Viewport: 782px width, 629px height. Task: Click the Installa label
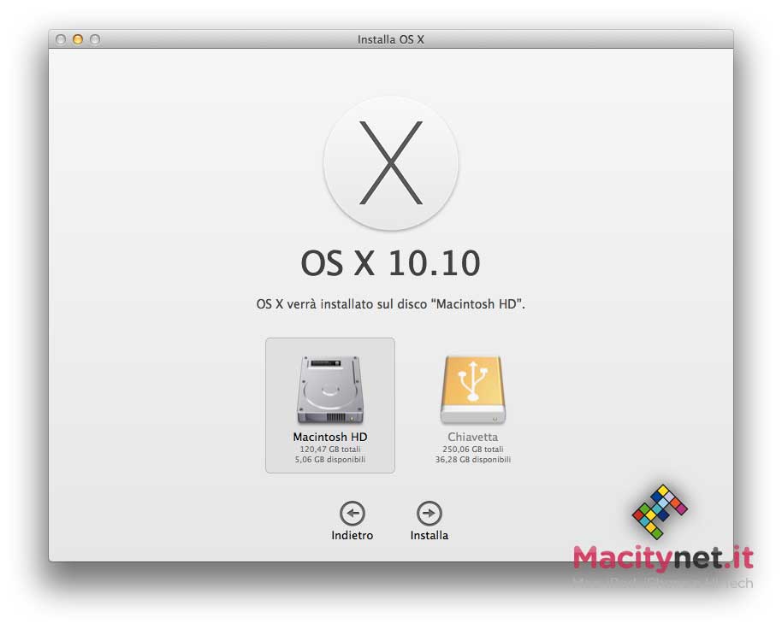[430, 535]
